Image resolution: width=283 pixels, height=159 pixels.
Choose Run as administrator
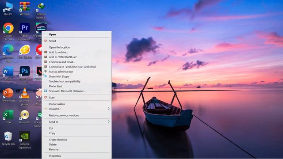click(x=76, y=72)
